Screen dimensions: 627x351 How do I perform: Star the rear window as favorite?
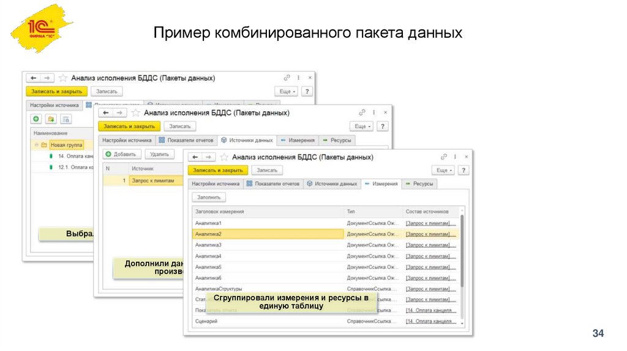[x=63, y=78]
